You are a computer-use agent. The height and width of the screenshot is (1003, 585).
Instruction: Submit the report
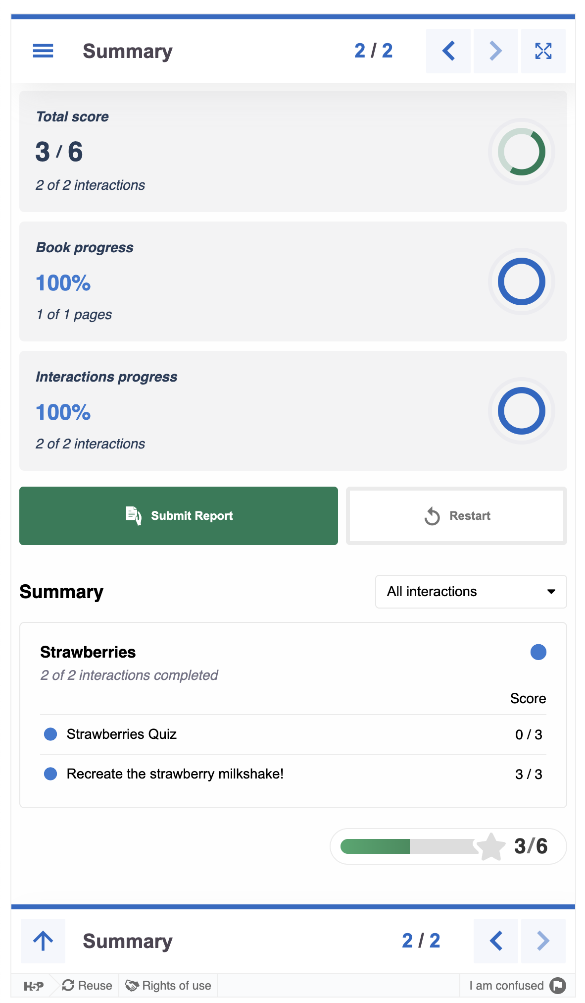pyautogui.click(x=178, y=516)
